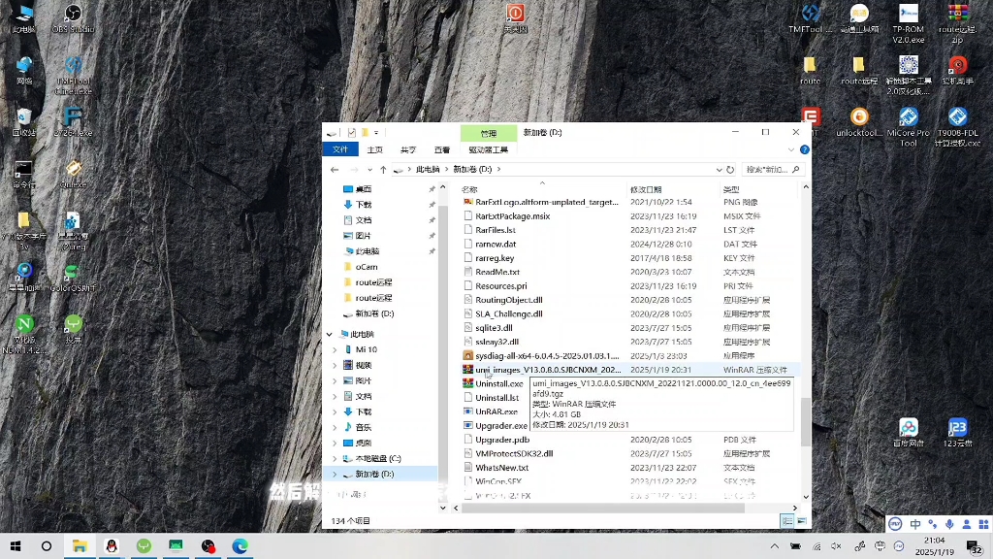
Task: Toggle Chinese input mode indicator 中
Action: point(915,524)
